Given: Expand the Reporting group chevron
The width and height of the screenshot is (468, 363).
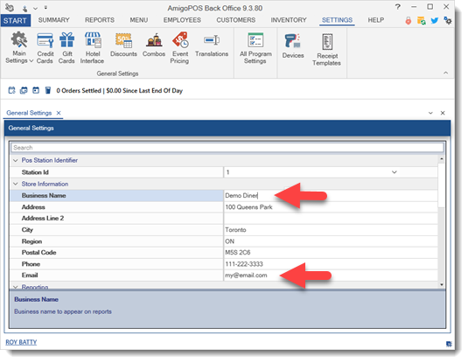Looking at the screenshot, I should coord(16,287).
